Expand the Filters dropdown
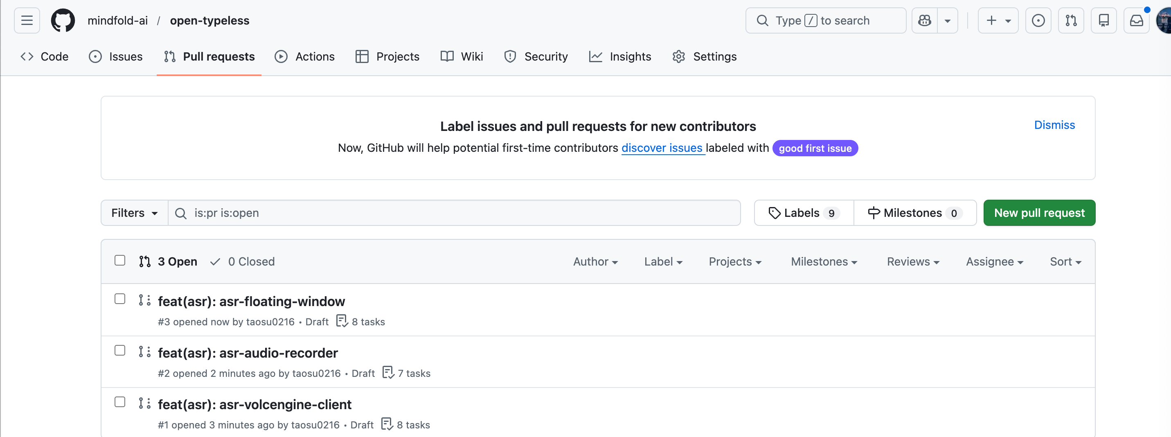The height and width of the screenshot is (437, 1171). point(134,213)
